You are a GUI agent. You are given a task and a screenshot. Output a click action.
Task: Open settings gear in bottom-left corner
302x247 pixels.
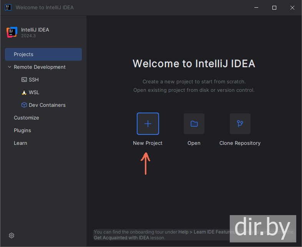pyautogui.click(x=12, y=235)
